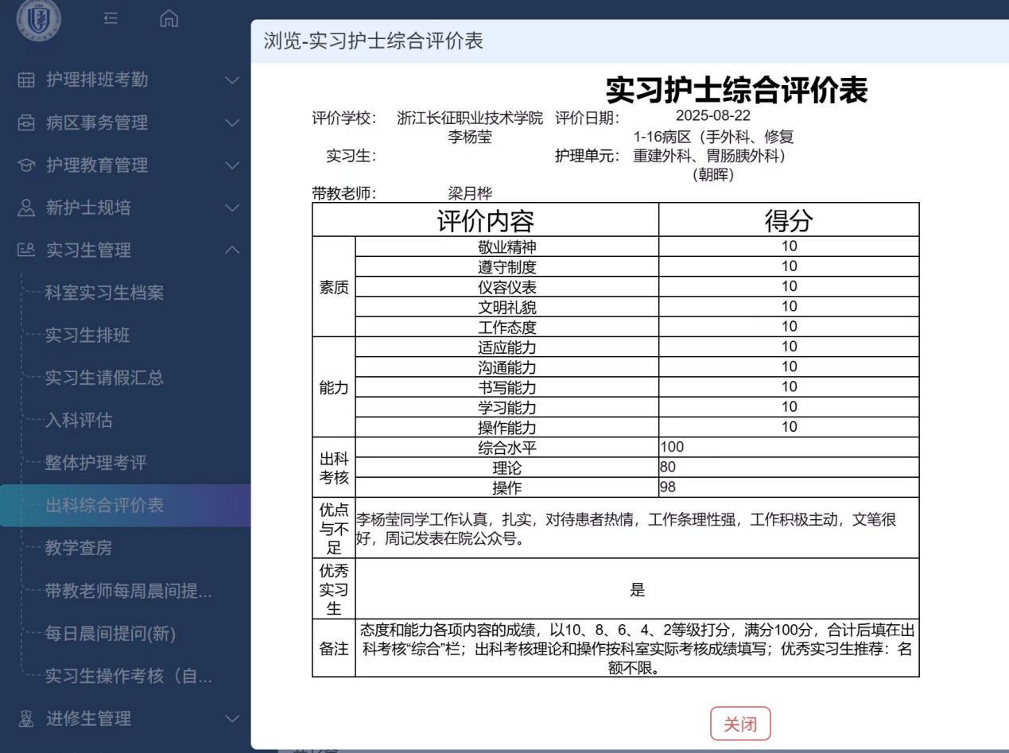Open 入科评估 menu item
This screenshot has width=1009, height=753.
[79, 421]
